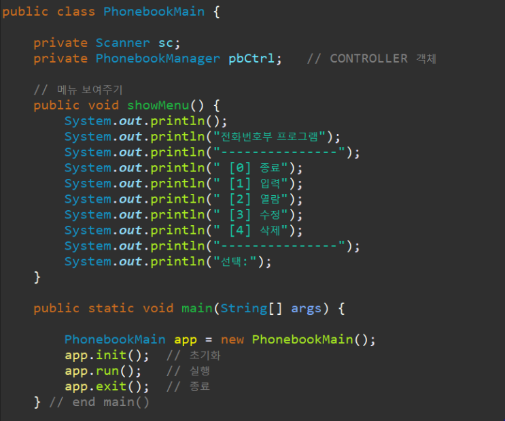The image size is (505, 421).
Task: Click the comment '// 메뉴 보여주기'
Action: pyautogui.click(x=78, y=90)
